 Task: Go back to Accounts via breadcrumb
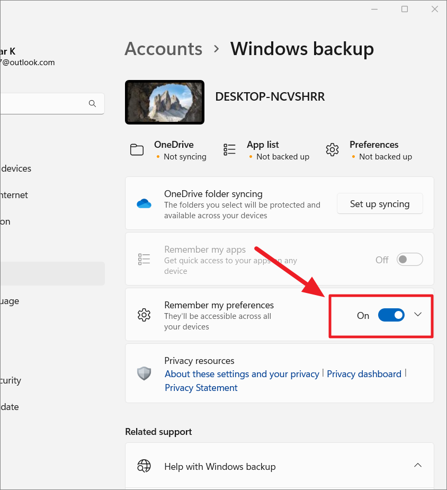tap(163, 49)
